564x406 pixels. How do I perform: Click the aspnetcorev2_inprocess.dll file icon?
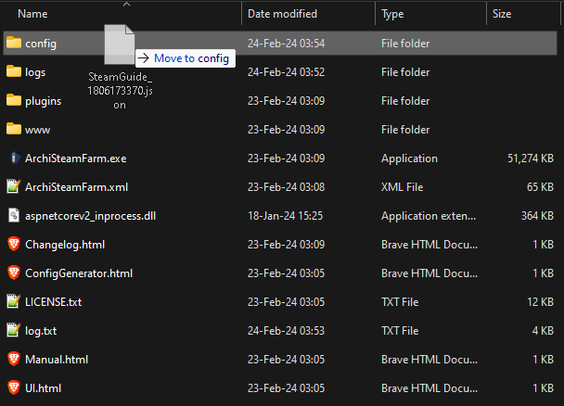13,215
